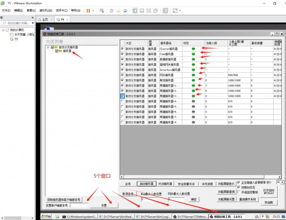Viewport: 286px width, 220px height.
Task: Click the VMware suspend (pause) icon
Action: (88, 11)
